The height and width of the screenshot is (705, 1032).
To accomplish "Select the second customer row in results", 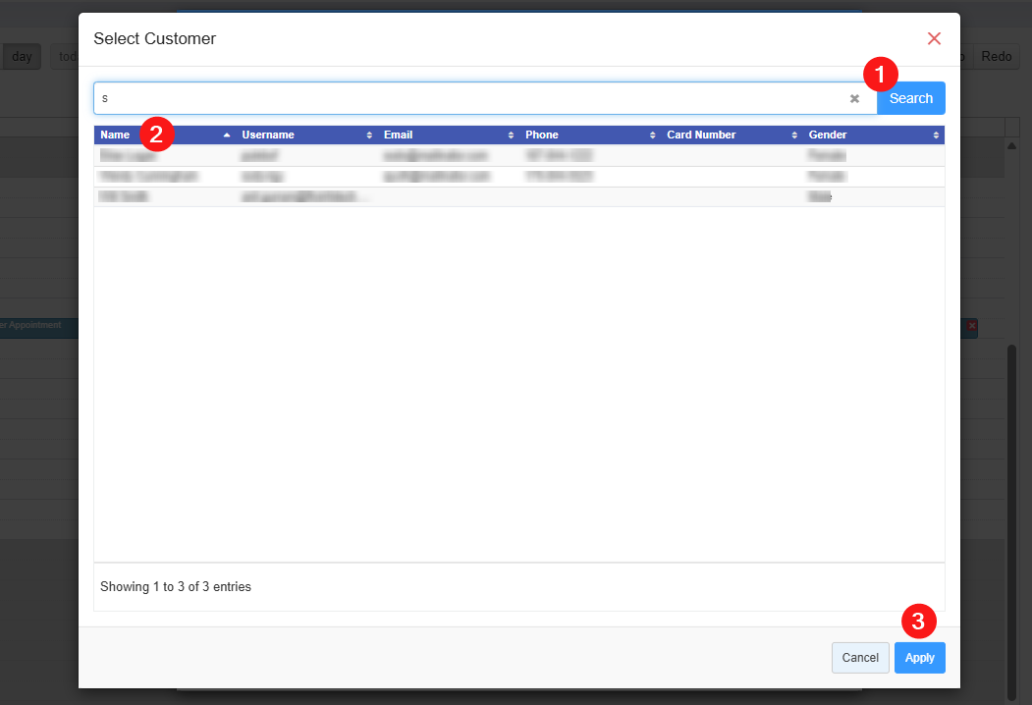I will (x=518, y=176).
